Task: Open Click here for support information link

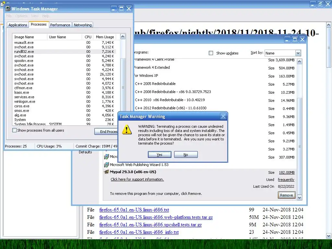Action: point(137,179)
